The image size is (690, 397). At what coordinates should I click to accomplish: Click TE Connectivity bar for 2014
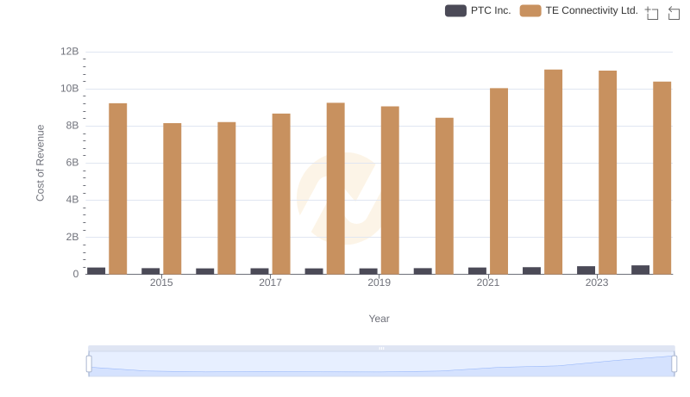118,189
